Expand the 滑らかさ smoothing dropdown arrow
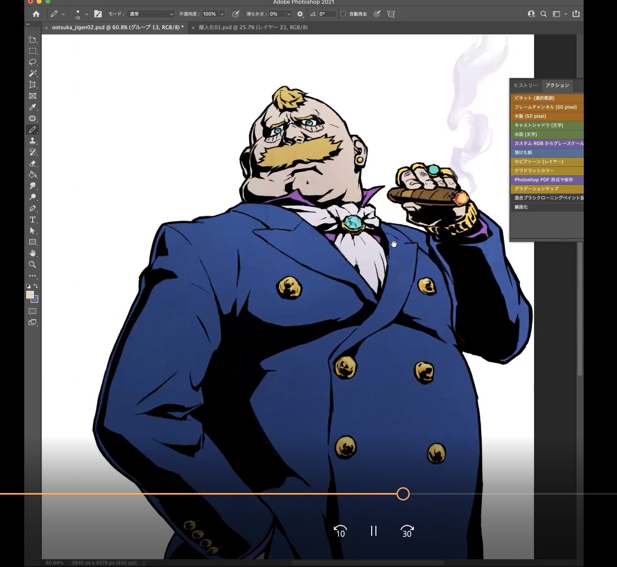 click(x=289, y=14)
